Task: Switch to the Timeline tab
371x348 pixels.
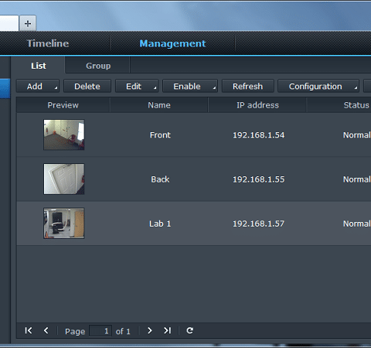Action: pos(48,43)
